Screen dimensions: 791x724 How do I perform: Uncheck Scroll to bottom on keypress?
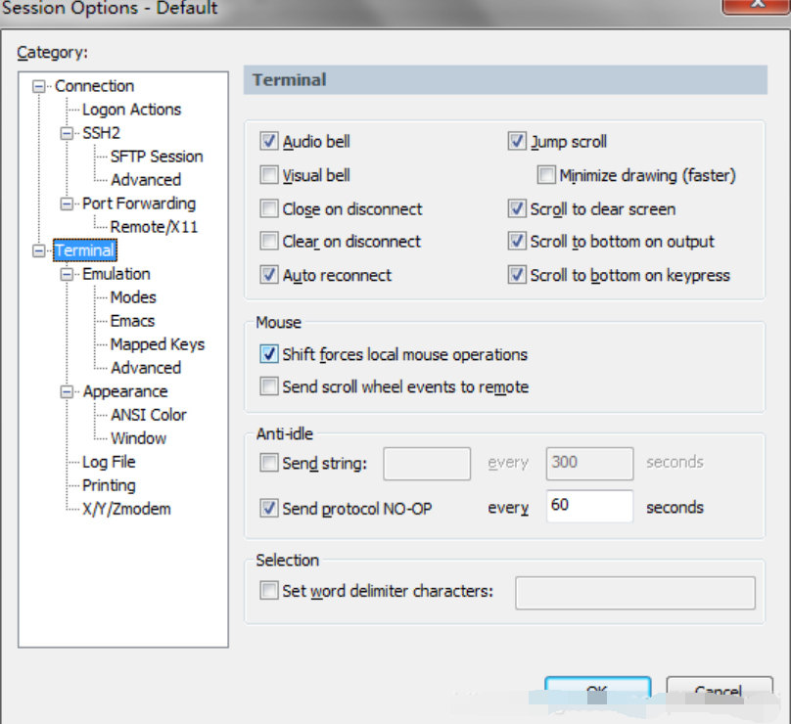pyautogui.click(x=517, y=275)
